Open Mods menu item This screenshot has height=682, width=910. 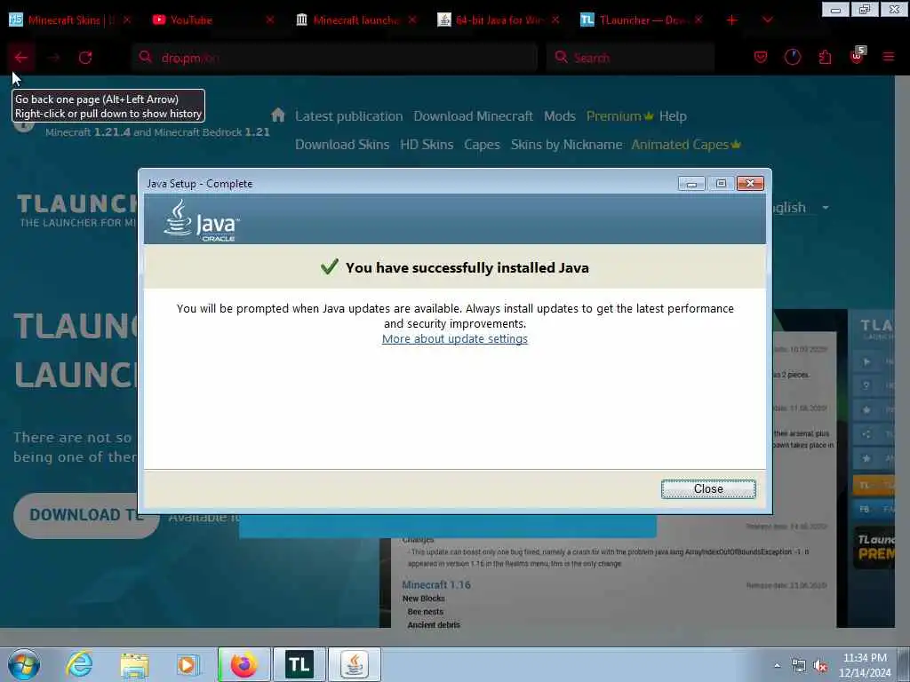tap(560, 116)
